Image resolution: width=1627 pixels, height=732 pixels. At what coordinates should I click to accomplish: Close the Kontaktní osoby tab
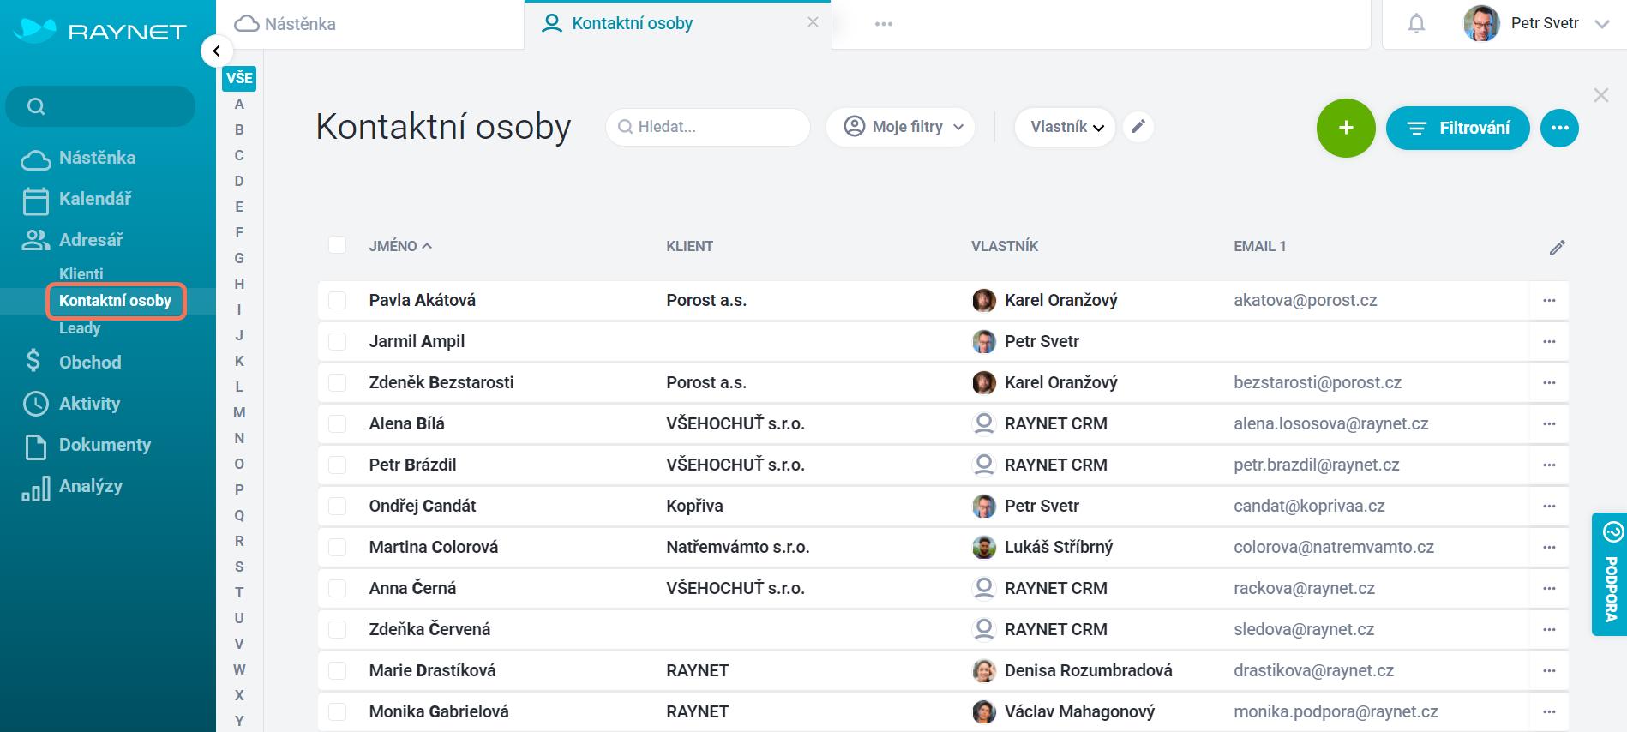(813, 22)
